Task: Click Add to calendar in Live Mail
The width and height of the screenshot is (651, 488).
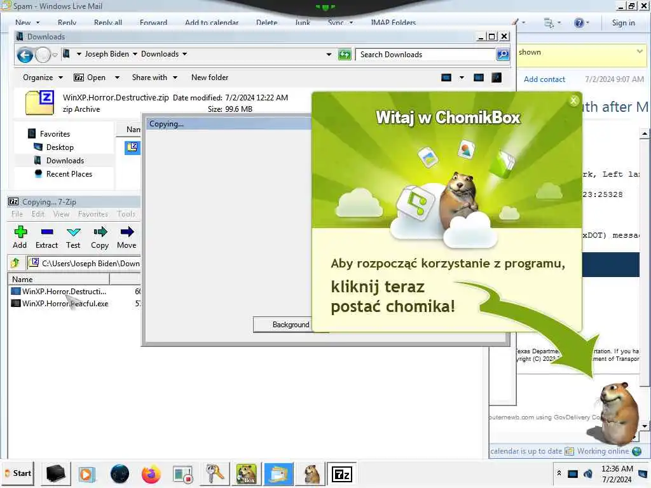Action: pyautogui.click(x=212, y=23)
